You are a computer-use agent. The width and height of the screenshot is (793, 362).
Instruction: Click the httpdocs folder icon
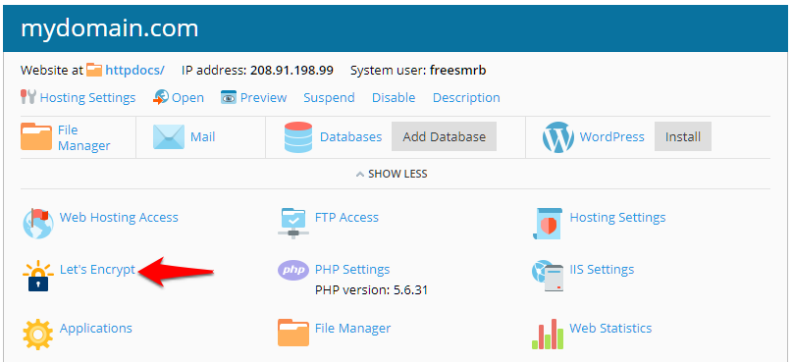(x=94, y=70)
